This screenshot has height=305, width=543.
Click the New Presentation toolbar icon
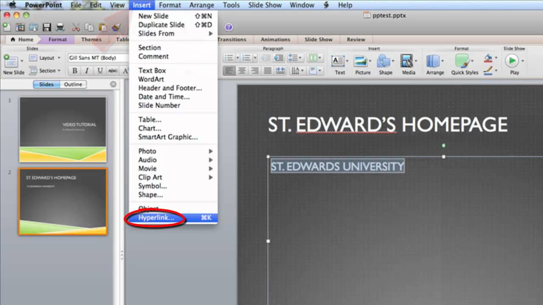click(x=7, y=27)
